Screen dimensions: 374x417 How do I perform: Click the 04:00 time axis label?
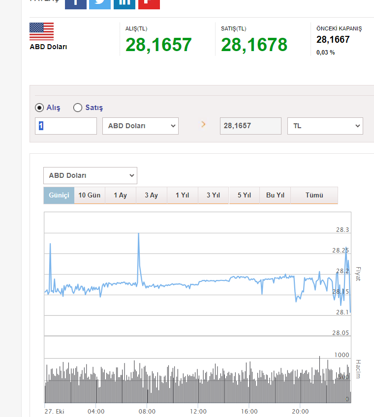click(x=96, y=412)
